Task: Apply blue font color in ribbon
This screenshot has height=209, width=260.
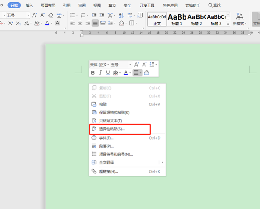Action: 47,23
